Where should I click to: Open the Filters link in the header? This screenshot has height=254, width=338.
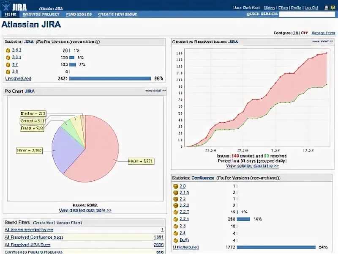[283, 8]
